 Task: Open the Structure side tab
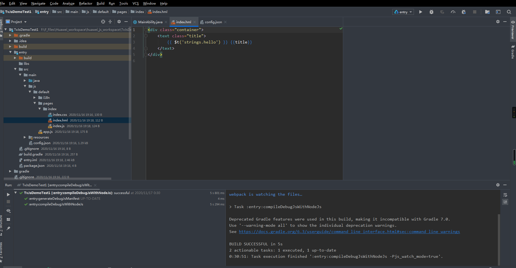tap(1, 225)
